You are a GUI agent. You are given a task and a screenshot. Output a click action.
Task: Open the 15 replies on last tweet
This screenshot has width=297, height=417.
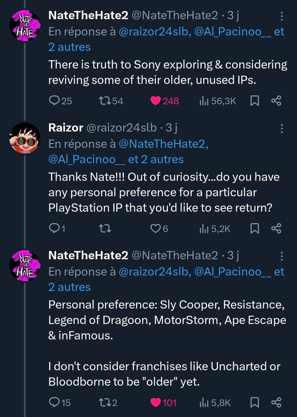[60, 402]
